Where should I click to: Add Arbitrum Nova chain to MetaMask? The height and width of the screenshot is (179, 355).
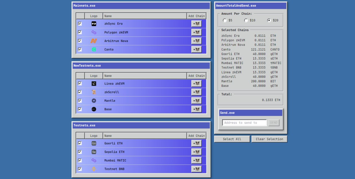coord(196,41)
